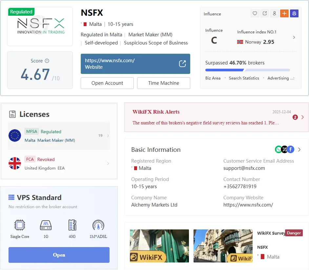Expand the Influence index chevron
This screenshot has width=309, height=270.
pyautogui.click(x=294, y=37)
